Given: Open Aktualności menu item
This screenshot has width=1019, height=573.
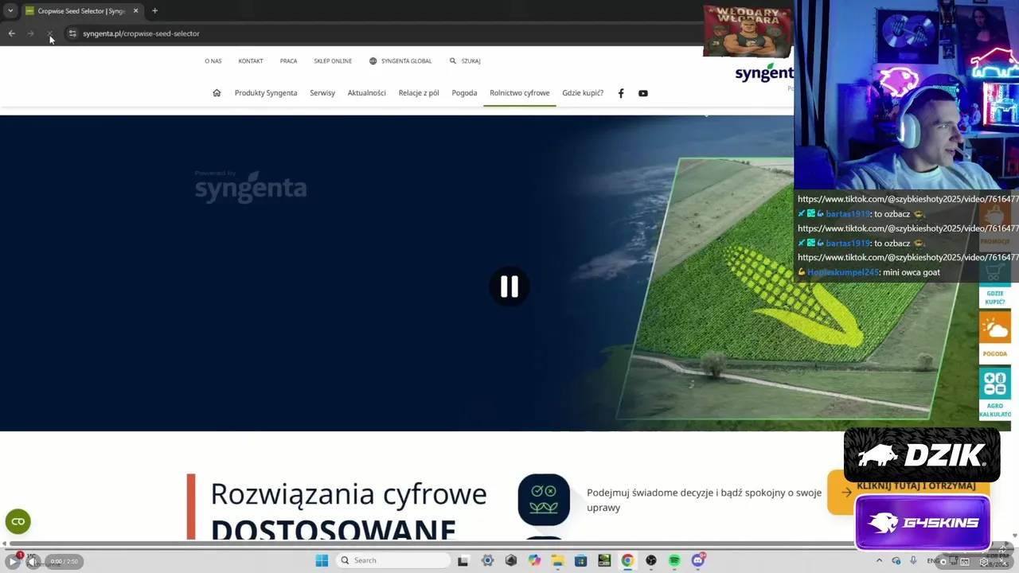Looking at the screenshot, I should click(366, 93).
